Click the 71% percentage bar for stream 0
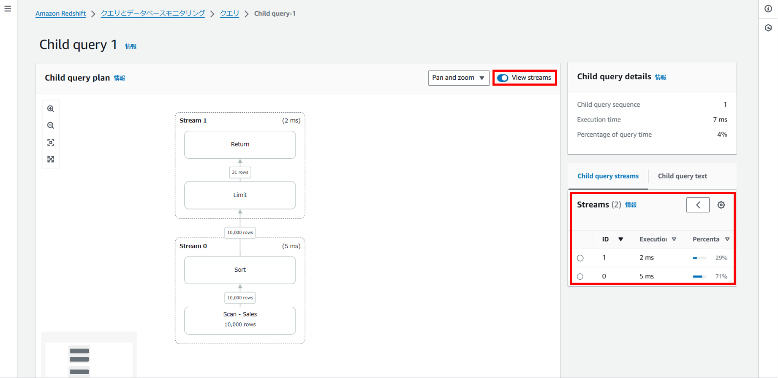 699,277
